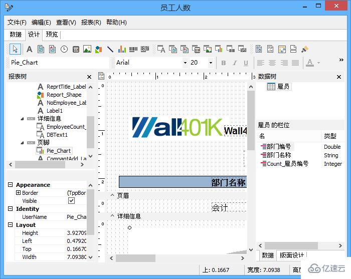Select the Shape component tool
Image resolution: width=351 pixels, height=279 pixels.
click(98, 49)
